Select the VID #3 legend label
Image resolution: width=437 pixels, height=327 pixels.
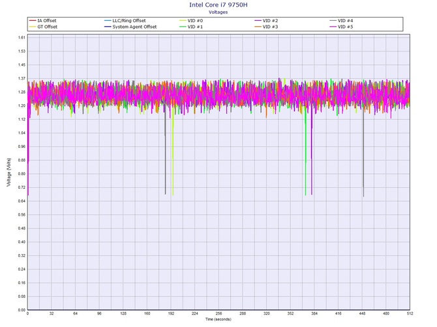pyautogui.click(x=270, y=27)
